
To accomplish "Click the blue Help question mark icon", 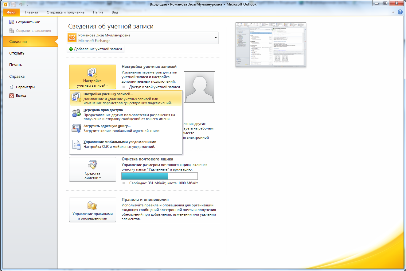I will click(400, 12).
